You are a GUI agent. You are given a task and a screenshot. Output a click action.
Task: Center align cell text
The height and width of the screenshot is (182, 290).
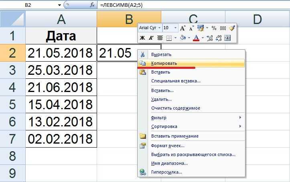[160, 38]
